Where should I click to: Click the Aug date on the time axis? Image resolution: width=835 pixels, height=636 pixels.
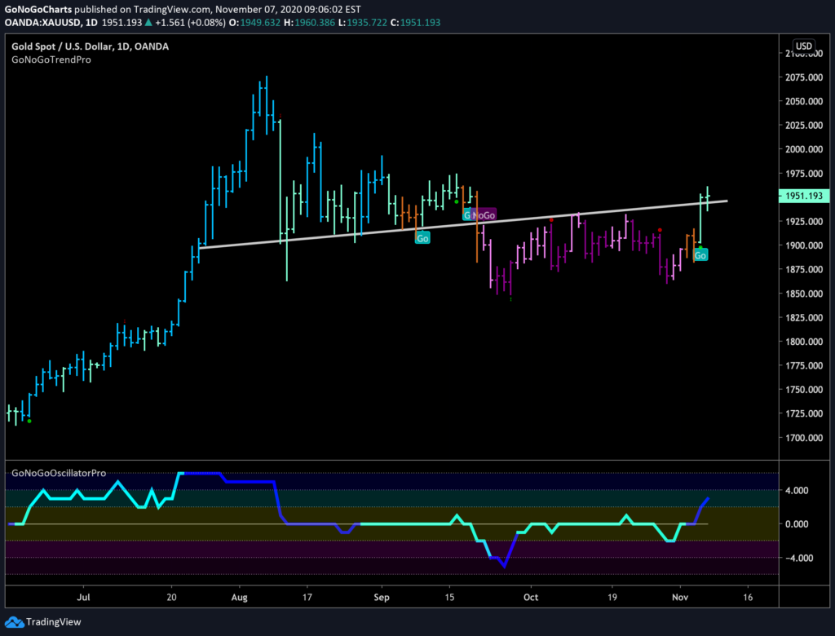point(239,598)
